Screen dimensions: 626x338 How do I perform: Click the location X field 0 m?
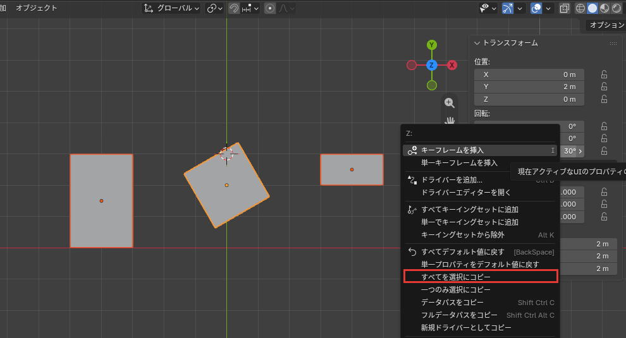pyautogui.click(x=529, y=75)
